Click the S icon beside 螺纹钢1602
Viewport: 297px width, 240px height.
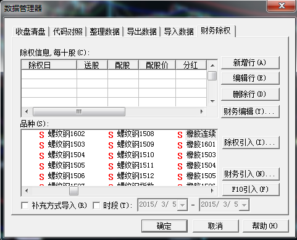coord(41,135)
